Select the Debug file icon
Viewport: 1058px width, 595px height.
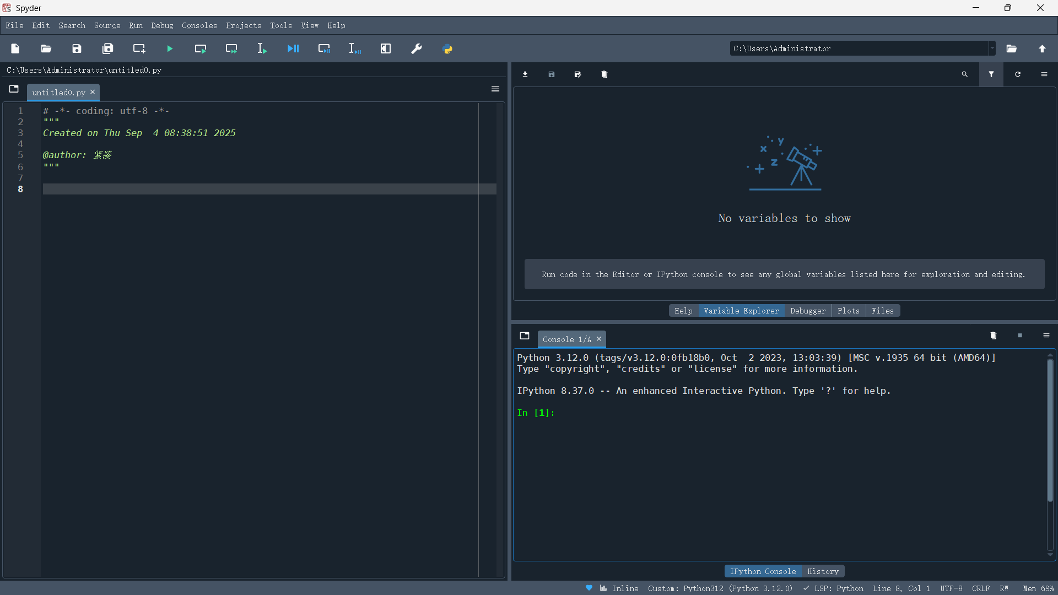click(x=294, y=48)
